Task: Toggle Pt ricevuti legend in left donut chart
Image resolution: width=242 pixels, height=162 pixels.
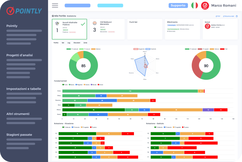Action: (85, 49)
